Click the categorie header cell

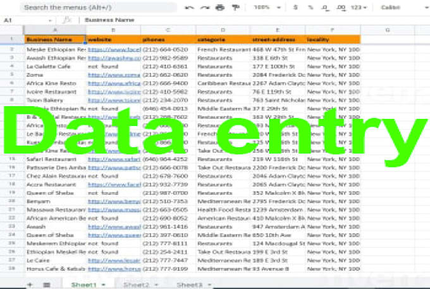pyautogui.click(x=223, y=39)
